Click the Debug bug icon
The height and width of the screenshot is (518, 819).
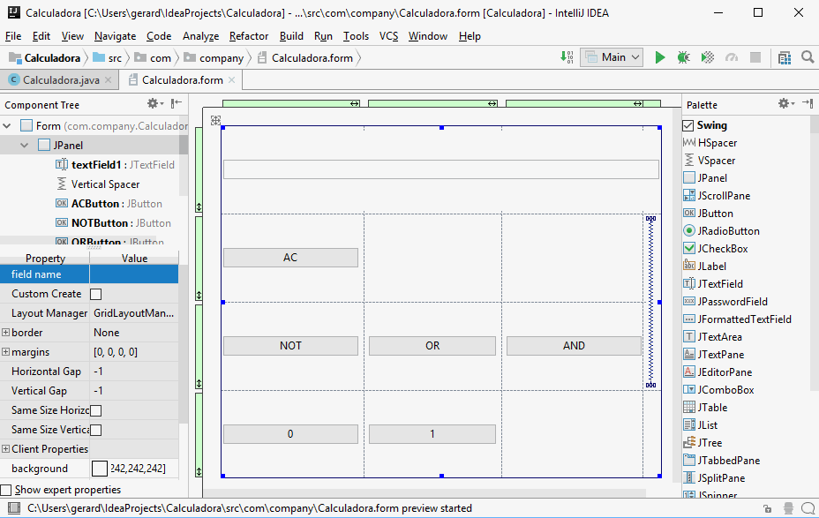pos(683,57)
